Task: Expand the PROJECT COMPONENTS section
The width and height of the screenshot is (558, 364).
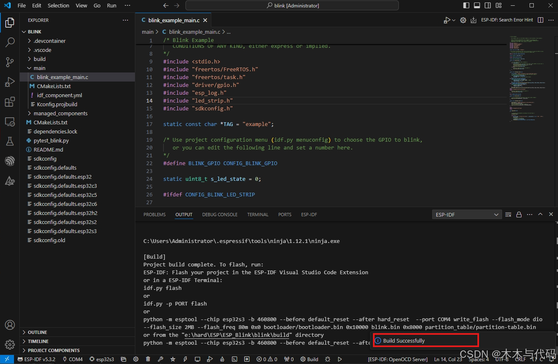Action: (x=77, y=350)
